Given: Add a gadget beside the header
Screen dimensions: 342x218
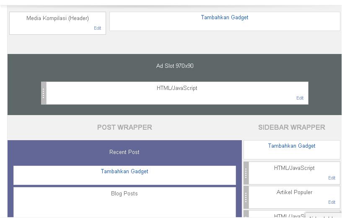Looking at the screenshot, I should (x=225, y=18).
